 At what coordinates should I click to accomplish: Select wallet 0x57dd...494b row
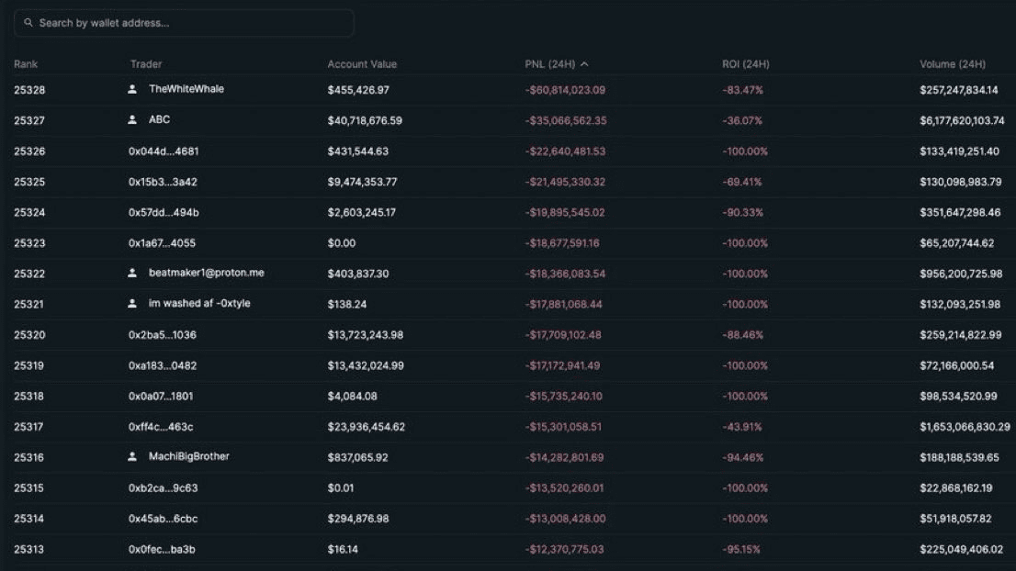click(164, 213)
